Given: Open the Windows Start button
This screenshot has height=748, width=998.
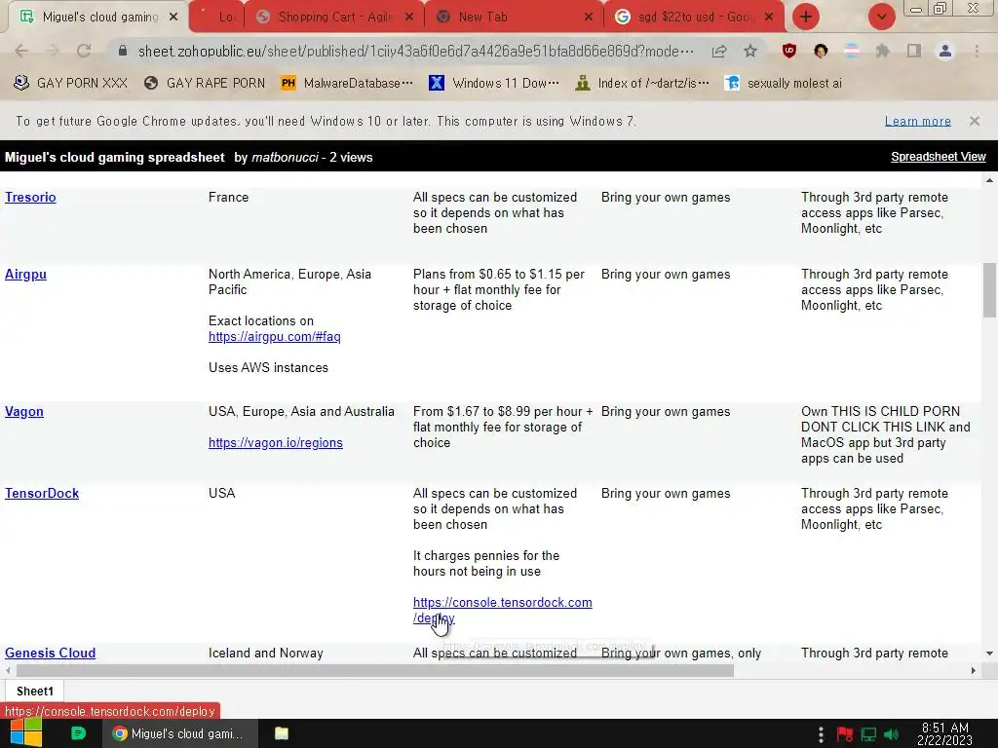Looking at the screenshot, I should point(26,733).
